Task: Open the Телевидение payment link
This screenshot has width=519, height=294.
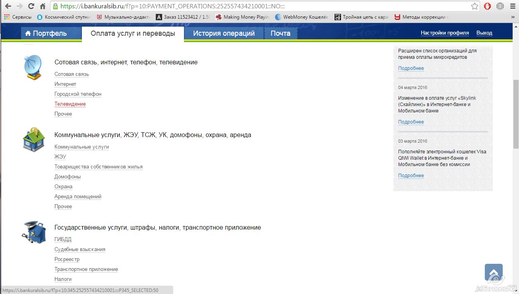Action: pyautogui.click(x=70, y=104)
